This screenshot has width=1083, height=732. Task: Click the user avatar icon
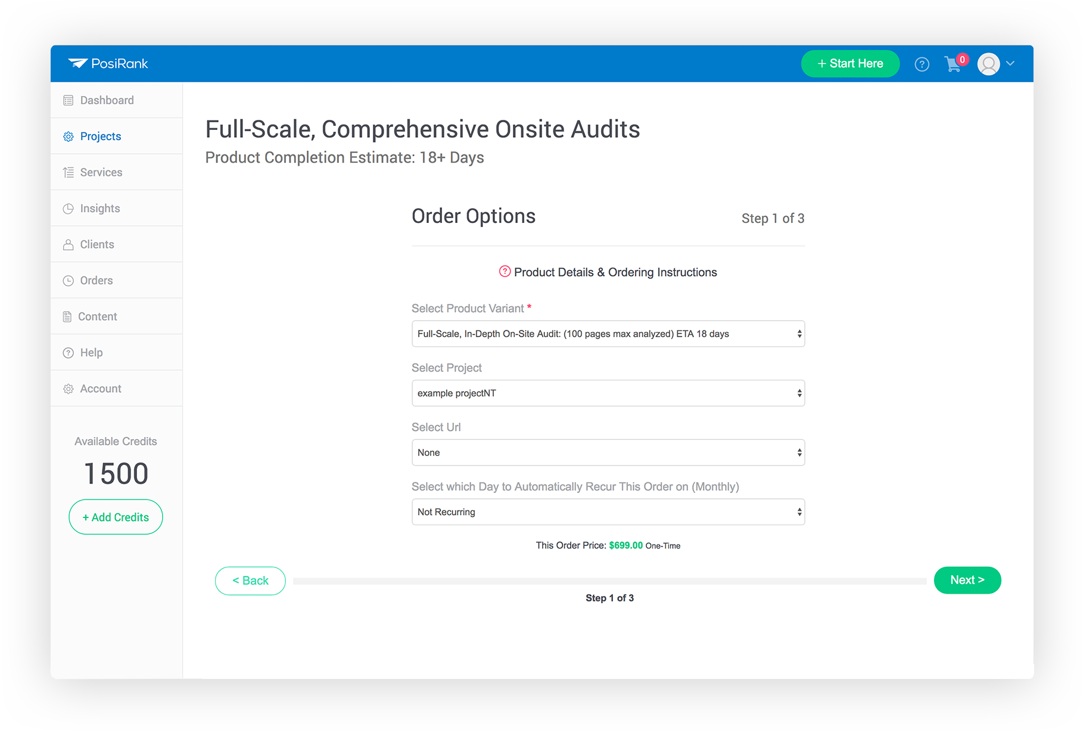point(988,64)
